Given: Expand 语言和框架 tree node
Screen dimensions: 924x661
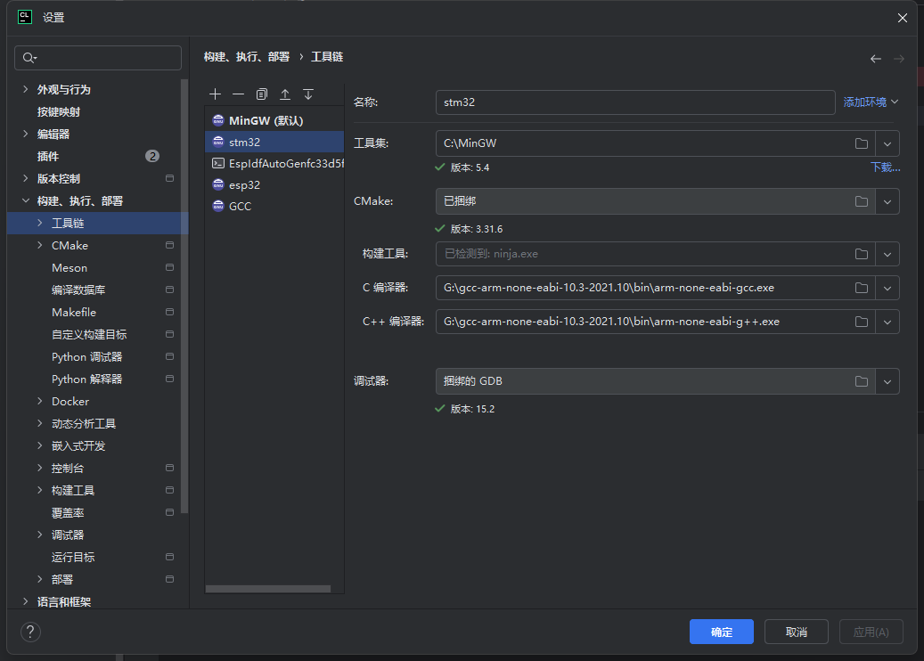Looking at the screenshot, I should [25, 601].
